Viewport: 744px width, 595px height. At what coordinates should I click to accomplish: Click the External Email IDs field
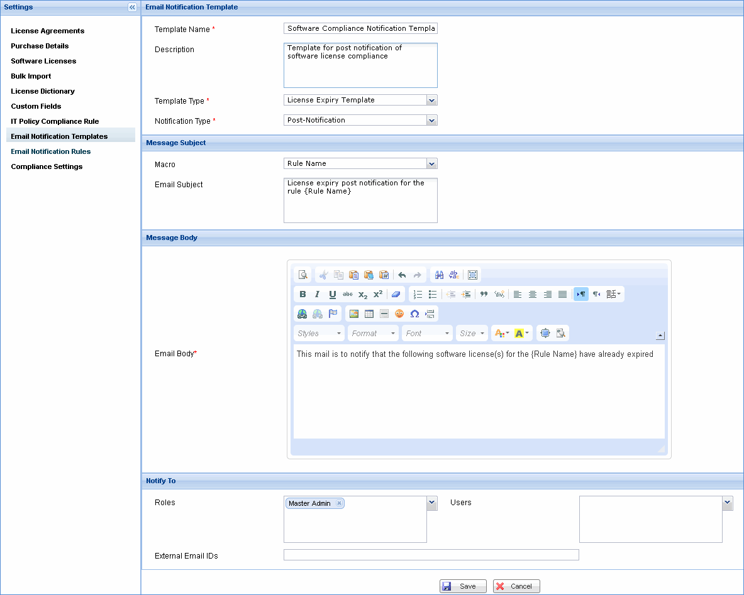click(431, 555)
